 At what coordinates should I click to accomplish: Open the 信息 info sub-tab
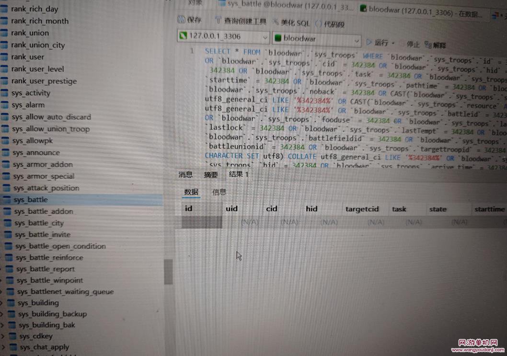219,192
